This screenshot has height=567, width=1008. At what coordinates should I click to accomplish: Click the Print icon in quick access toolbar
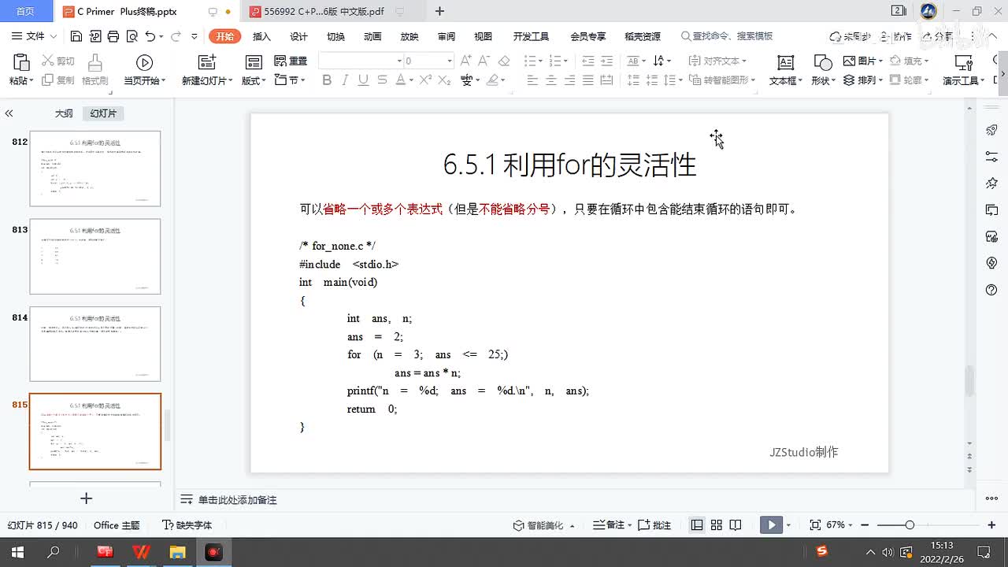pyautogui.click(x=113, y=36)
